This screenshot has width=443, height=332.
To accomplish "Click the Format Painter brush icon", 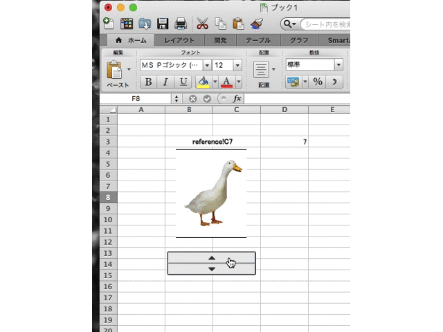I will click(x=256, y=24).
